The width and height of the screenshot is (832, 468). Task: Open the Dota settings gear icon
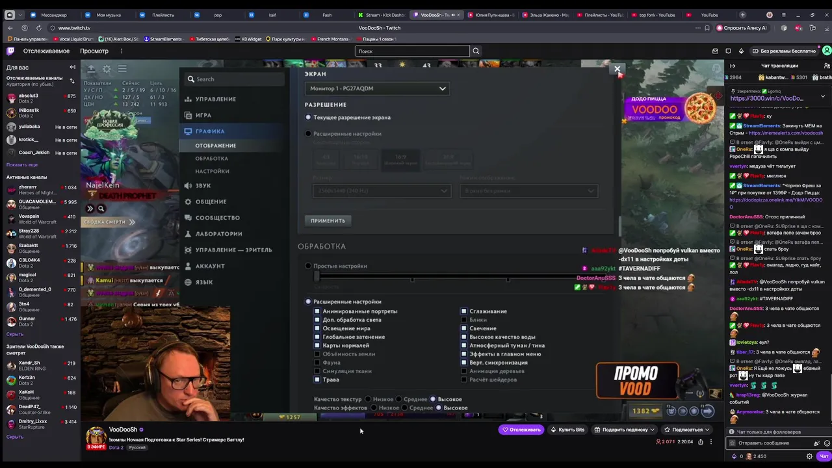coord(107,69)
